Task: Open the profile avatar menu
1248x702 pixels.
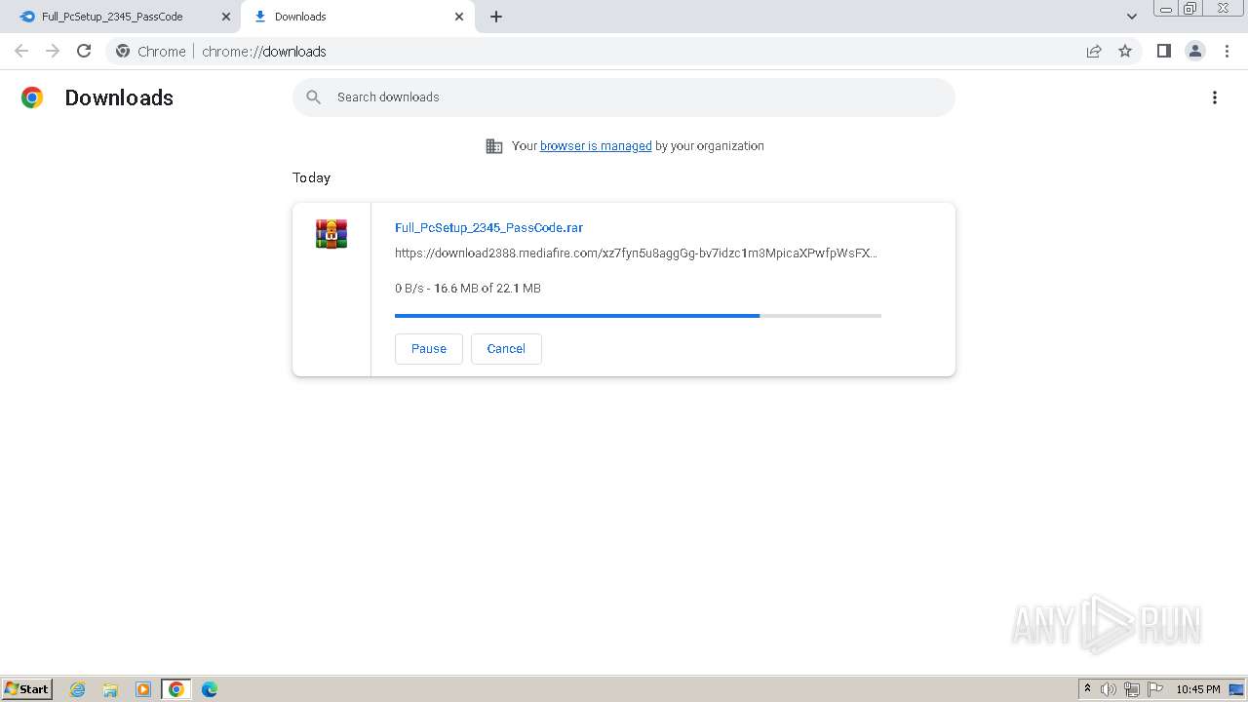Action: (1194, 51)
